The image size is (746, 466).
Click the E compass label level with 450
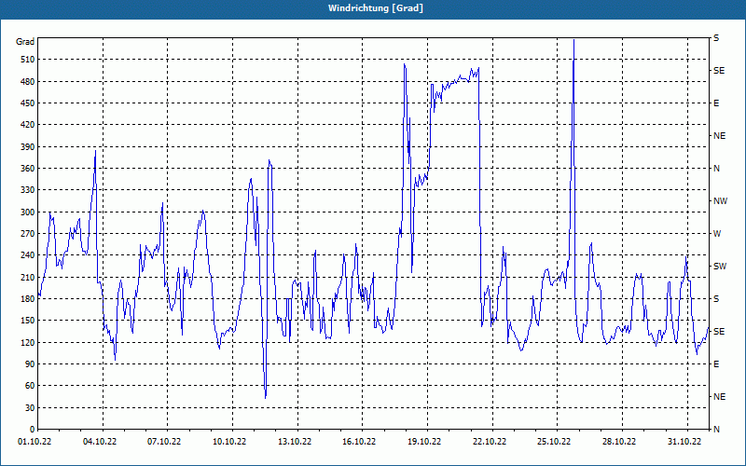[716, 103]
